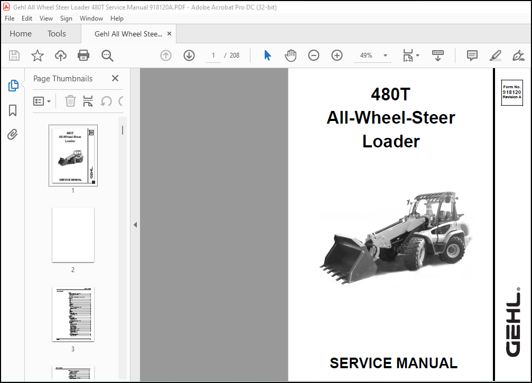Open the Sign menu

click(x=66, y=18)
